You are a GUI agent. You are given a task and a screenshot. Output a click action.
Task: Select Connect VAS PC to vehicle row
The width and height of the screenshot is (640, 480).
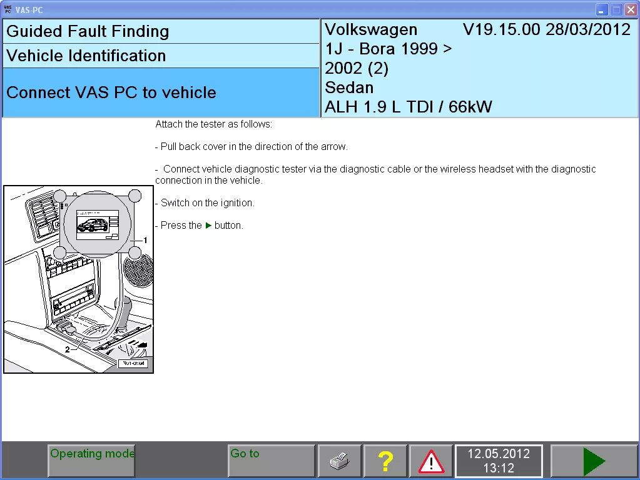[x=161, y=92]
